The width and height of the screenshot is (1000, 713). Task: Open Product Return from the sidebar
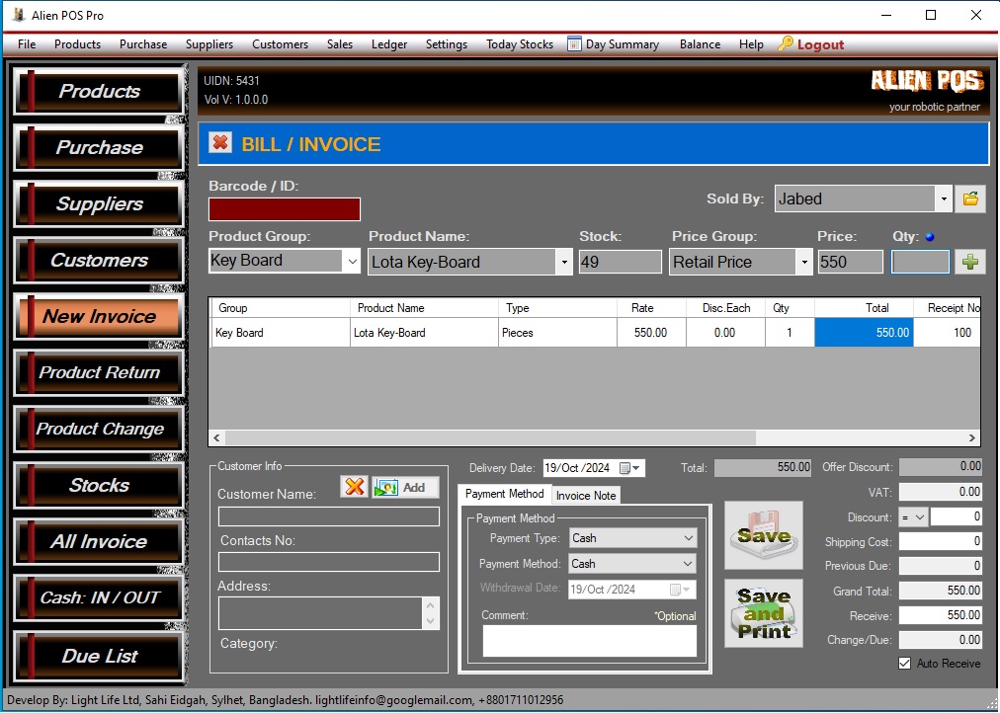pos(99,373)
